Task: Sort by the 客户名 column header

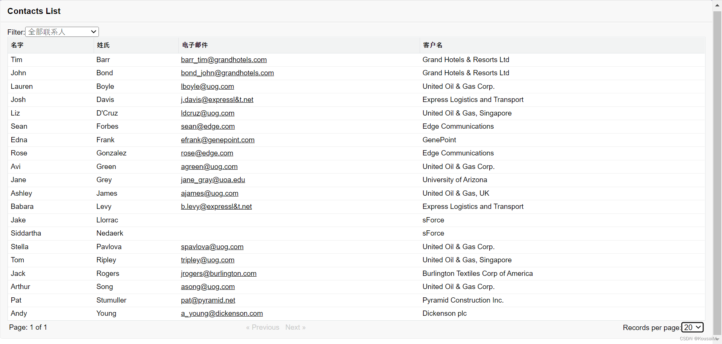Action: point(432,45)
